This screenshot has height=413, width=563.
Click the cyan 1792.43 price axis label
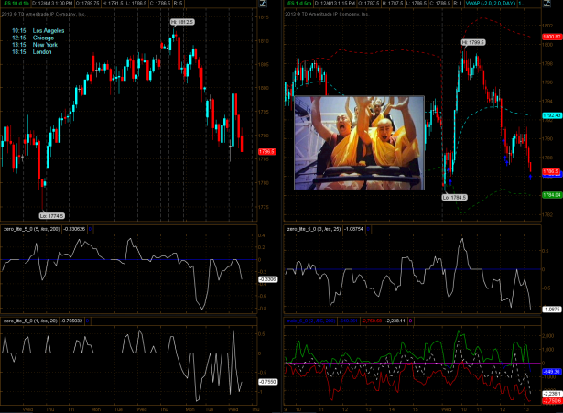pyautogui.click(x=550, y=115)
